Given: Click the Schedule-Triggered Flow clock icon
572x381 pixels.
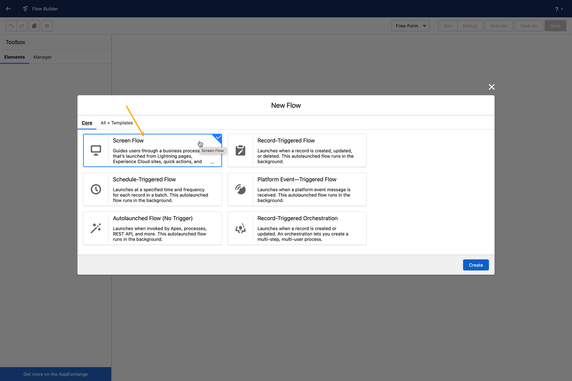Looking at the screenshot, I should [x=96, y=189].
